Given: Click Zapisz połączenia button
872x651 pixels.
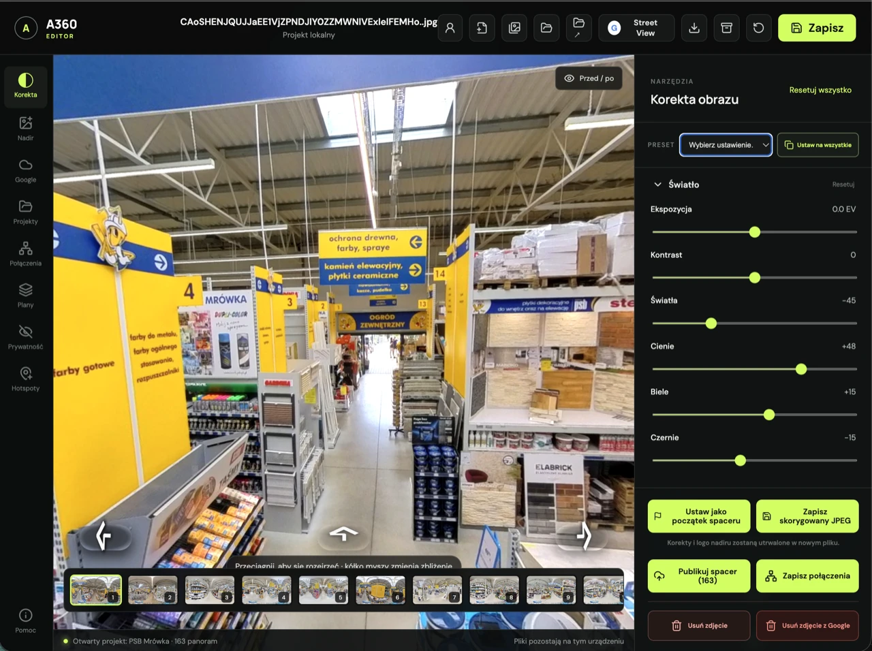Looking at the screenshot, I should pos(807,576).
